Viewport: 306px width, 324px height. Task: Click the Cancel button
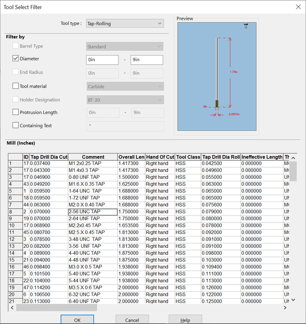pyautogui.click(x=132, y=320)
